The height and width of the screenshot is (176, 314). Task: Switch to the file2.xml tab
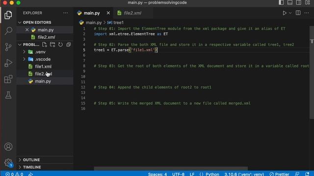[132, 13]
